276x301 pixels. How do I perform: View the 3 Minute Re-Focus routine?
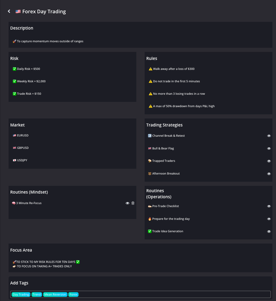click(x=127, y=203)
